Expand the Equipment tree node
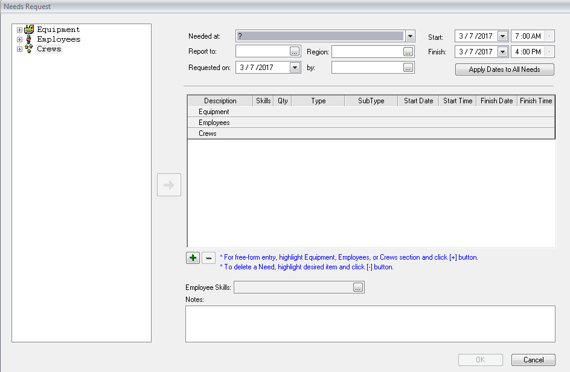 coord(19,29)
